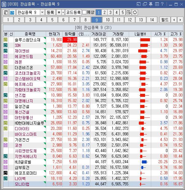Switch to watchlist group tab 14

tap(152, 20)
